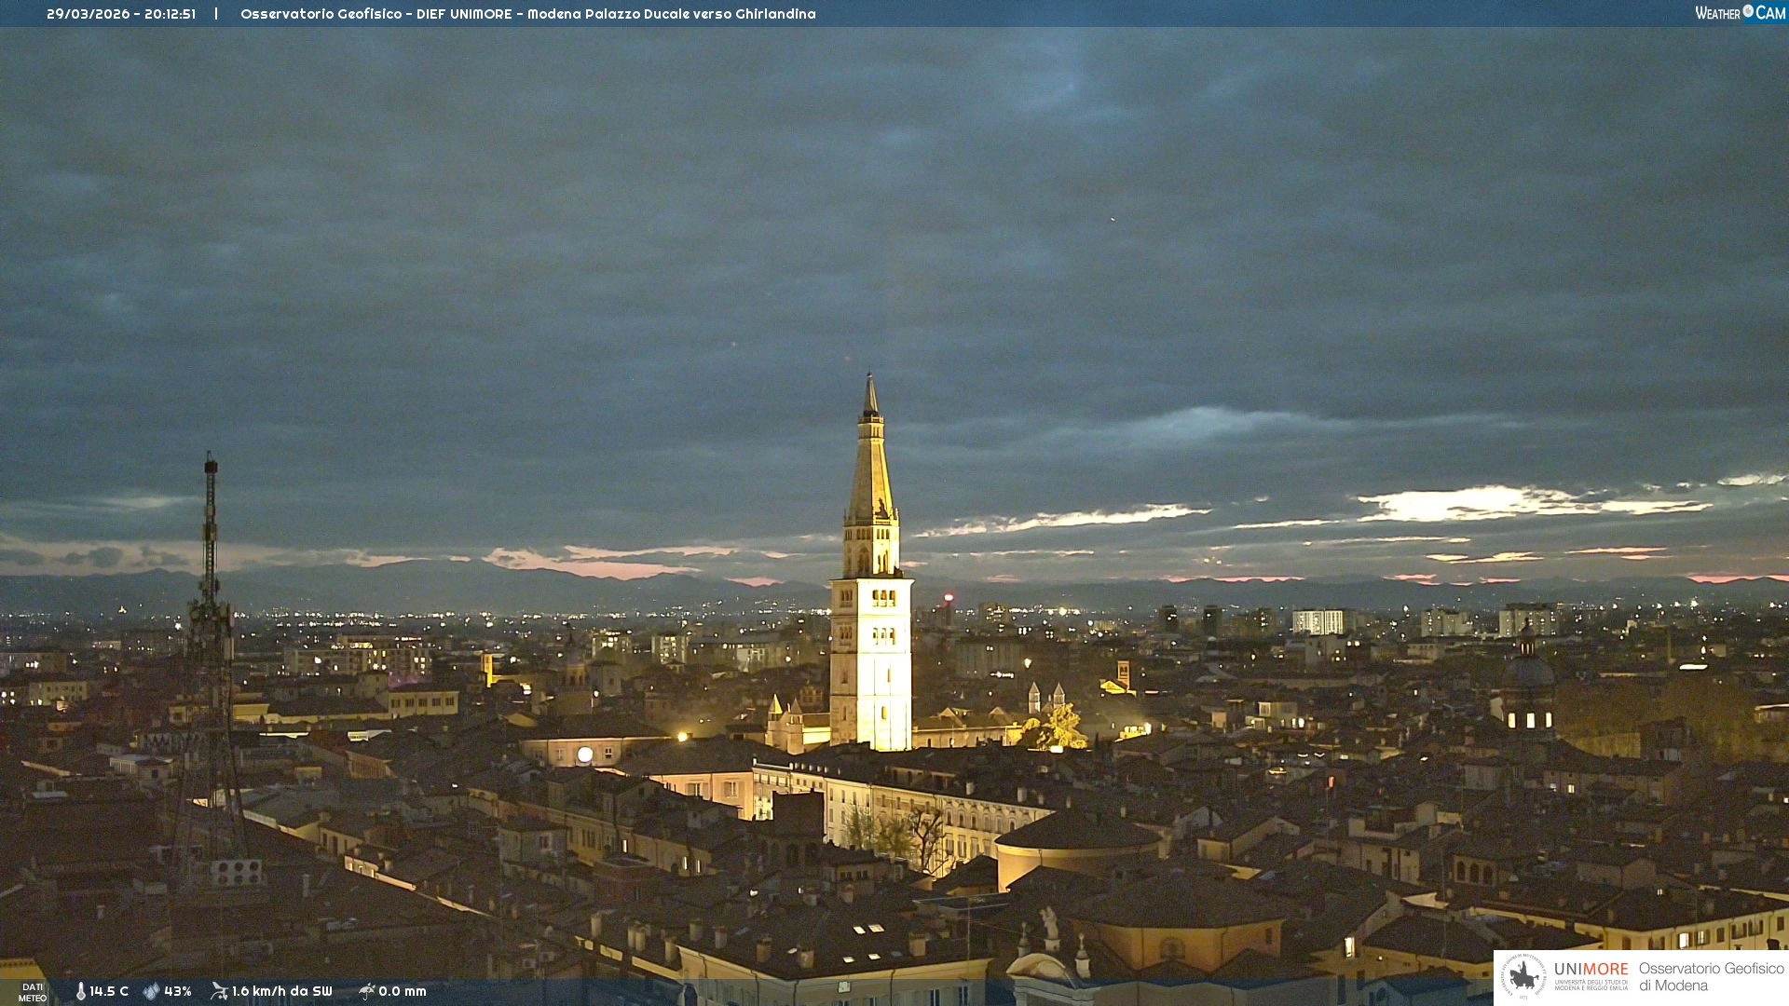The width and height of the screenshot is (1789, 1006).
Task: Click the 14.5 C temperature reading
Action: coord(109,991)
